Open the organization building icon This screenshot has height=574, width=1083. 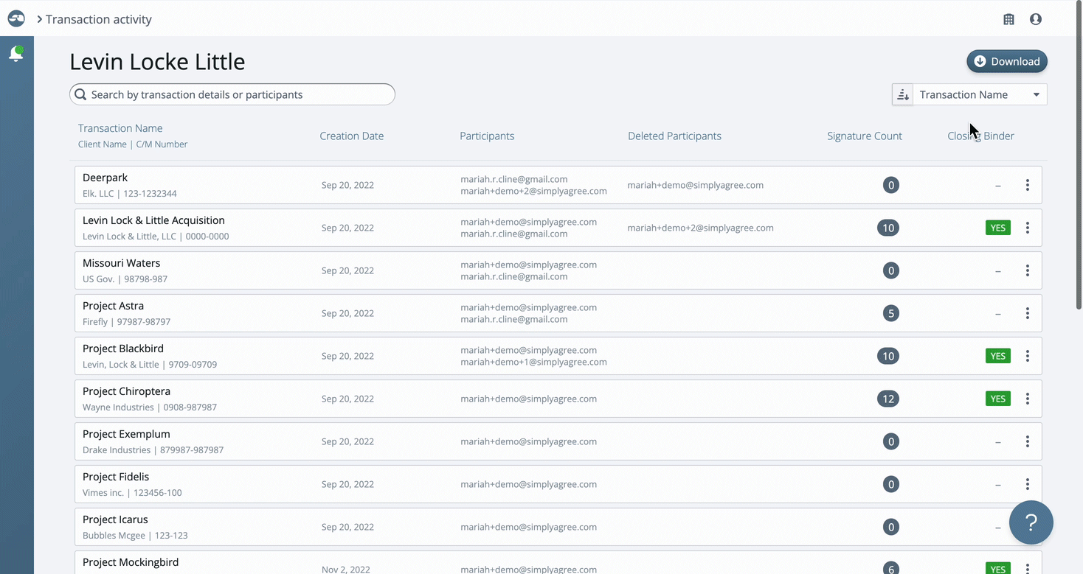1008,19
